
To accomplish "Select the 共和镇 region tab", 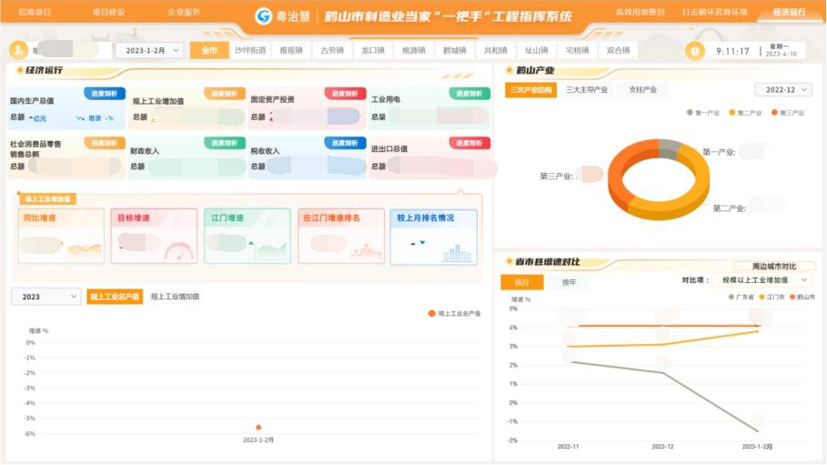I will 495,50.
